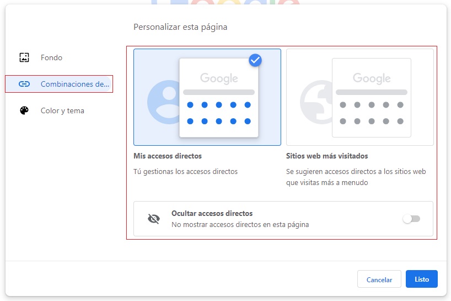Switch to the Combinaciones de... tab
The image size is (451, 301).
[75, 84]
